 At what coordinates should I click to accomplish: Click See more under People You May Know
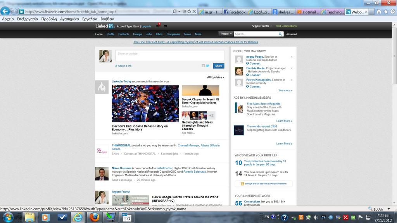pos(285,91)
